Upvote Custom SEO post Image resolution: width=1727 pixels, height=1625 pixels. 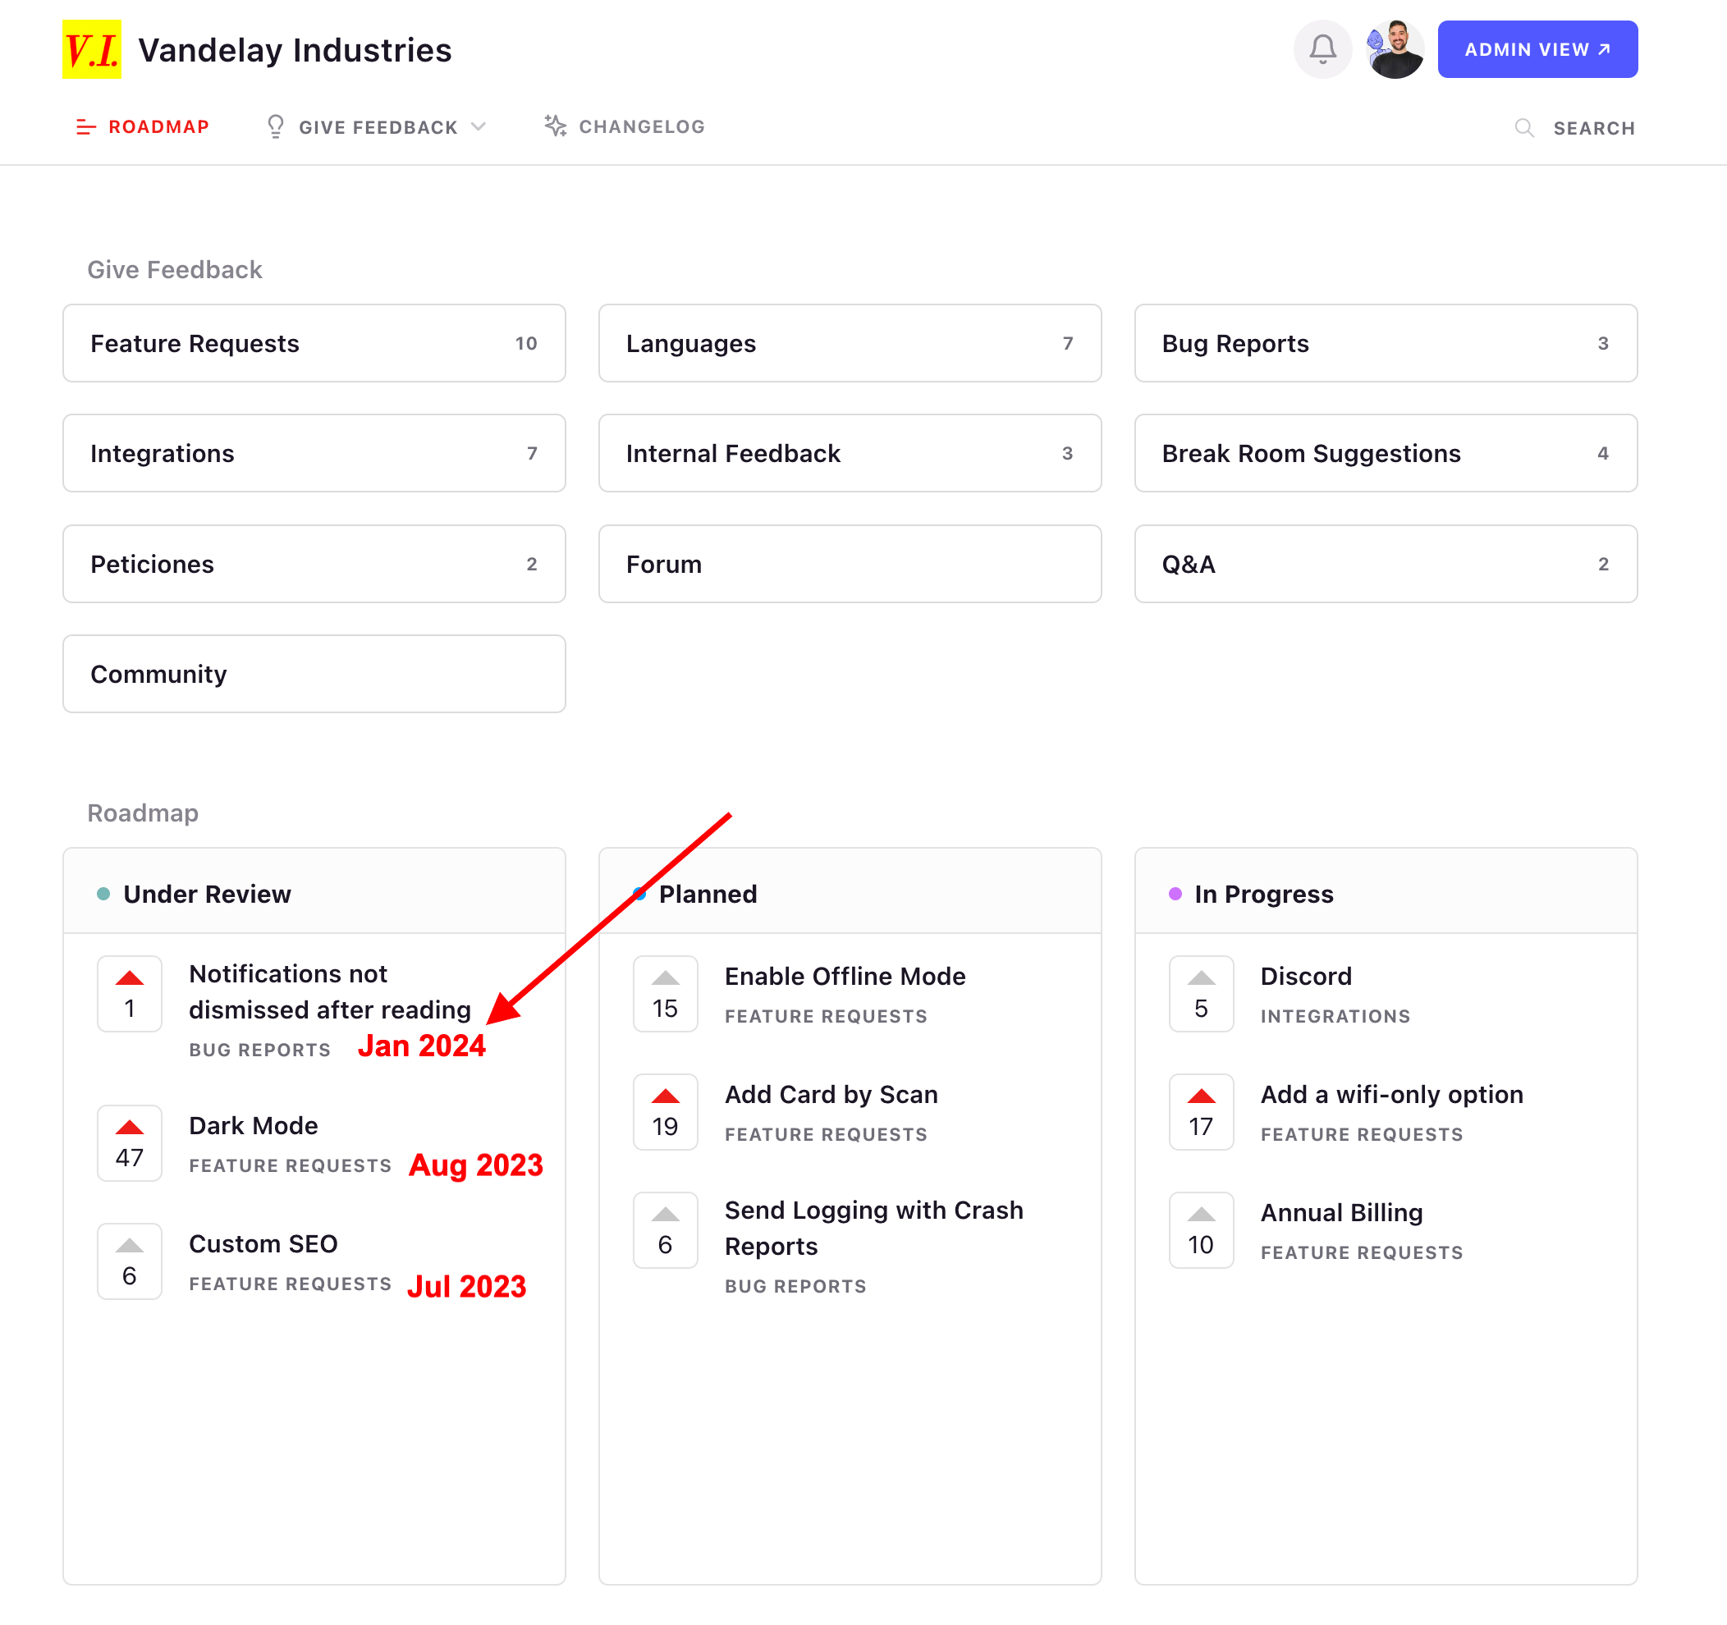(130, 1261)
